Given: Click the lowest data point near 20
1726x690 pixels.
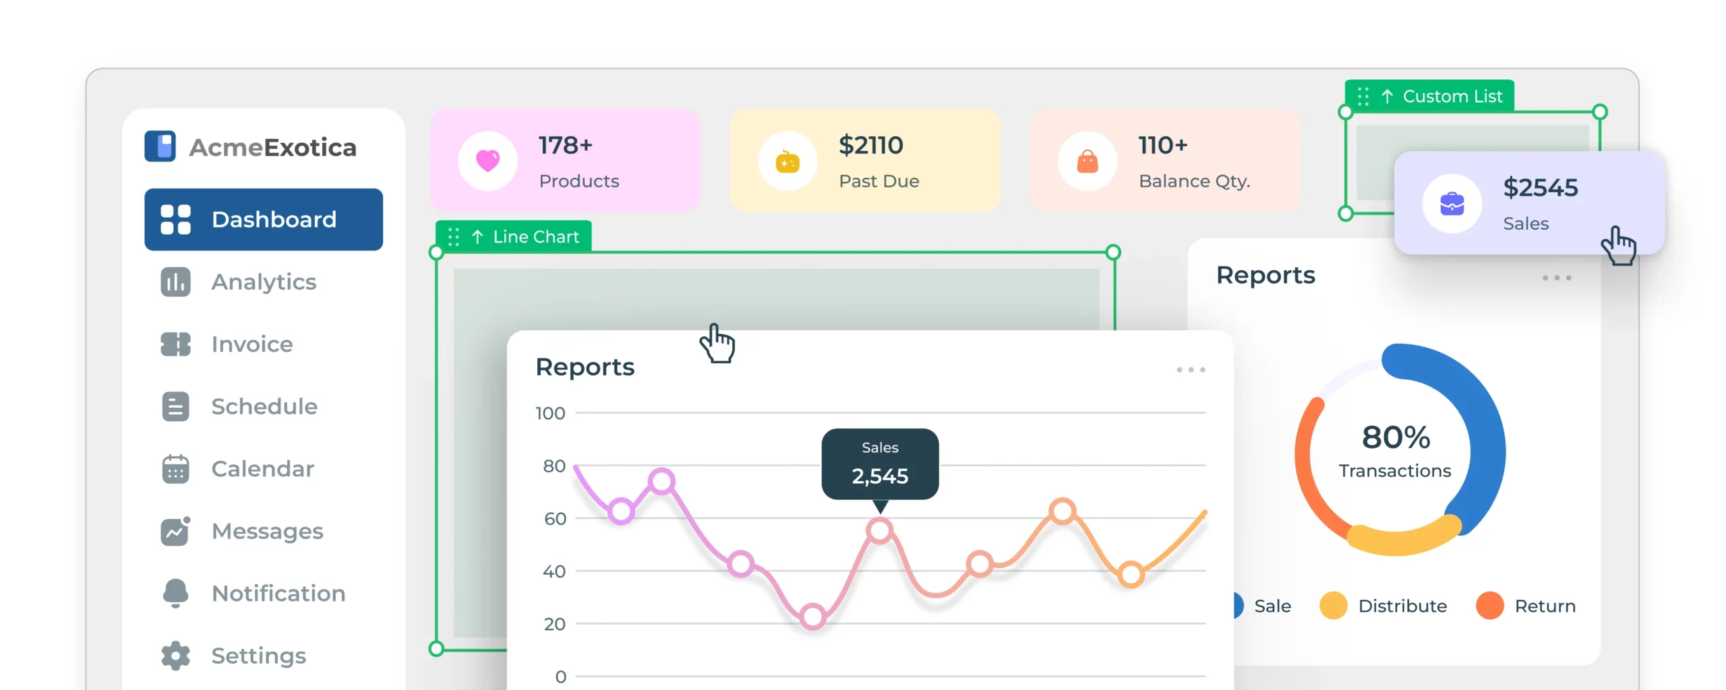Looking at the screenshot, I should coord(813,616).
